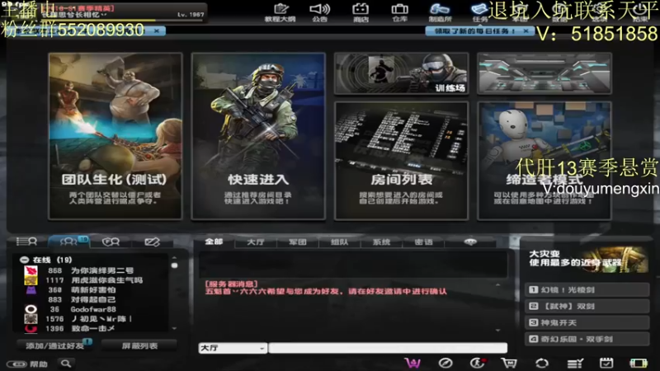Screen dimensions: 660x371
Task: Open the shopping cart icon
Action: 509,363
